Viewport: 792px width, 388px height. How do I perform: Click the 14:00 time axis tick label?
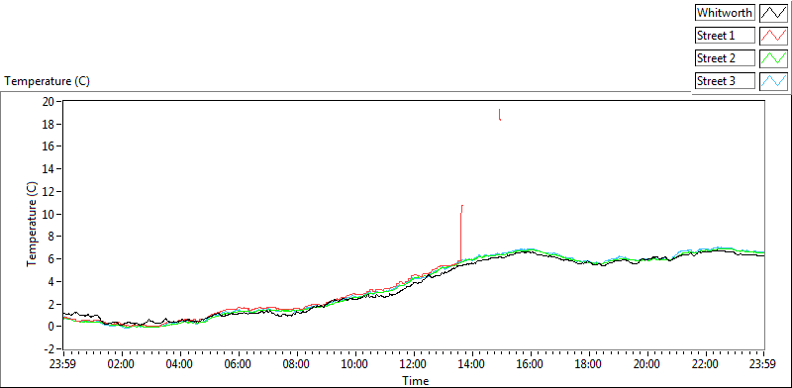pyautogui.click(x=472, y=364)
